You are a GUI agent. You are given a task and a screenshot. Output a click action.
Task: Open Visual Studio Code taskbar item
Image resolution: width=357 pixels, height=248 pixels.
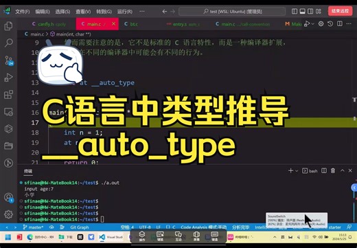(x=112, y=237)
